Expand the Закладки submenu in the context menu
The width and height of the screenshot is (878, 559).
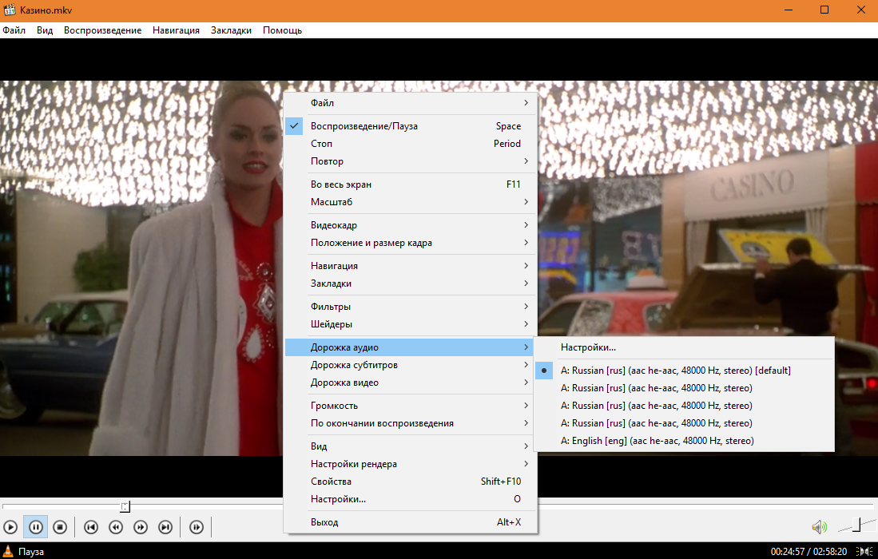pos(411,283)
